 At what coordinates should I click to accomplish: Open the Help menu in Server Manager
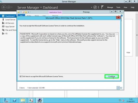[x=133, y=7]
